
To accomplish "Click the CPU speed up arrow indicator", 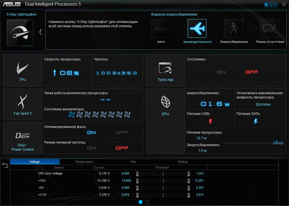I will (x=54, y=73).
